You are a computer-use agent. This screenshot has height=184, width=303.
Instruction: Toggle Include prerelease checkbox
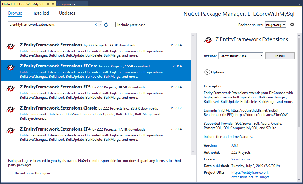click(113, 25)
